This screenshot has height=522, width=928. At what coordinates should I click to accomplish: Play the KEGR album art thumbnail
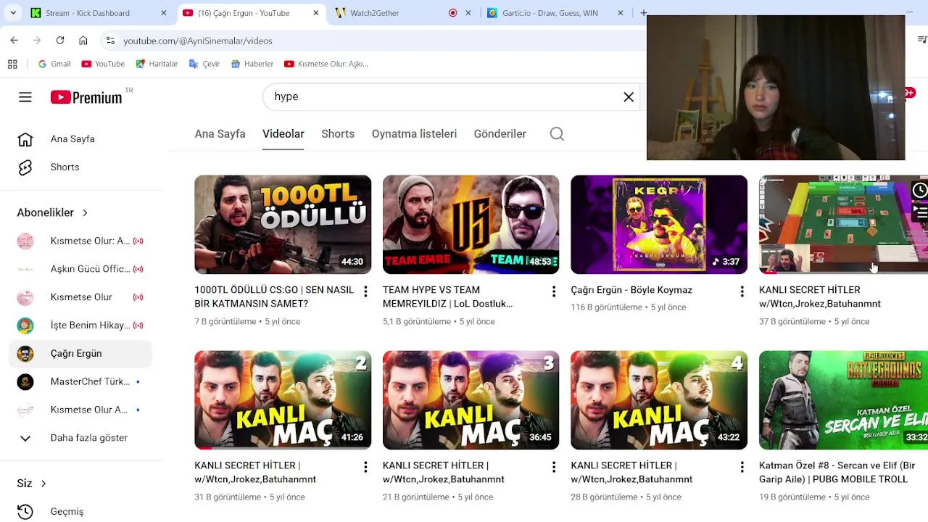pyautogui.click(x=659, y=225)
